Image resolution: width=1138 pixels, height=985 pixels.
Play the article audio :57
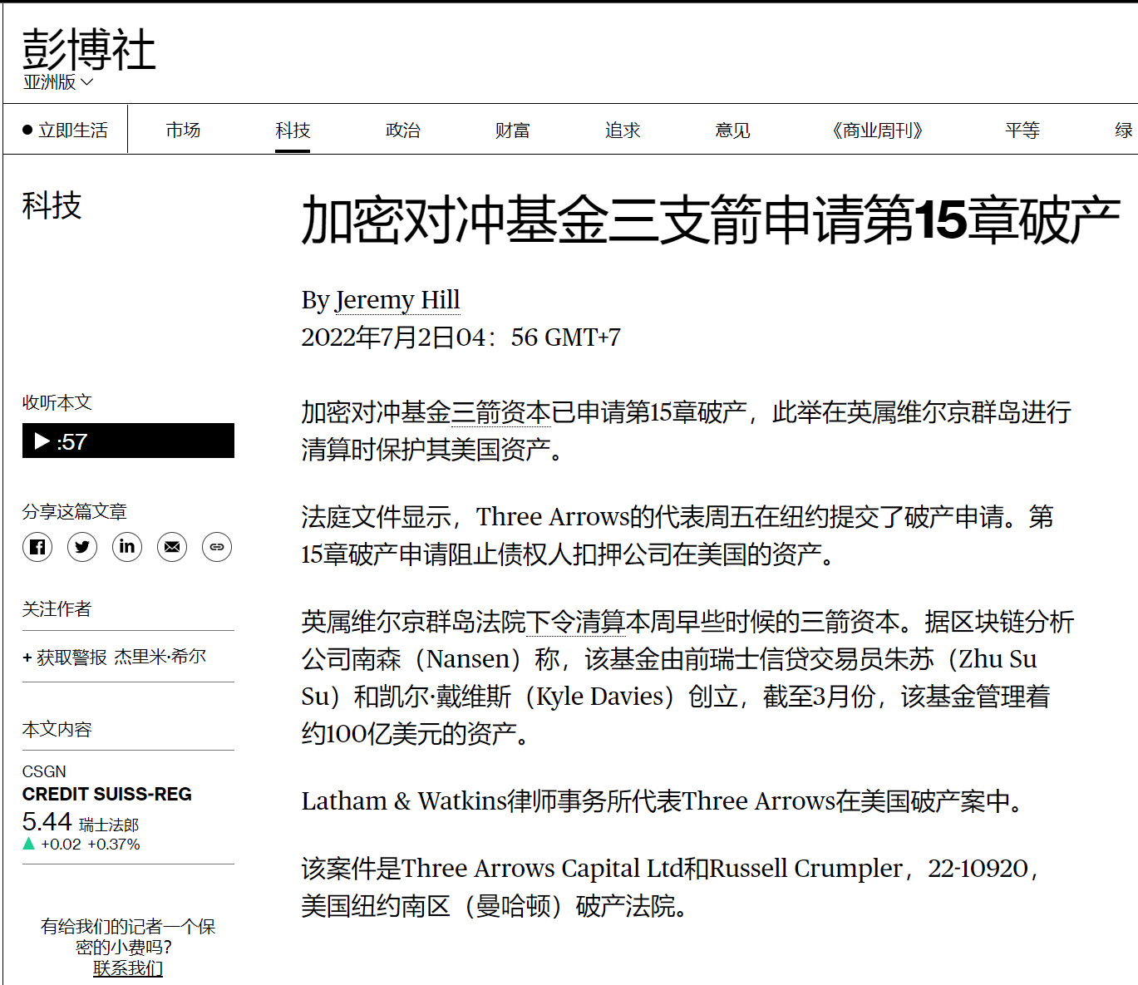128,441
